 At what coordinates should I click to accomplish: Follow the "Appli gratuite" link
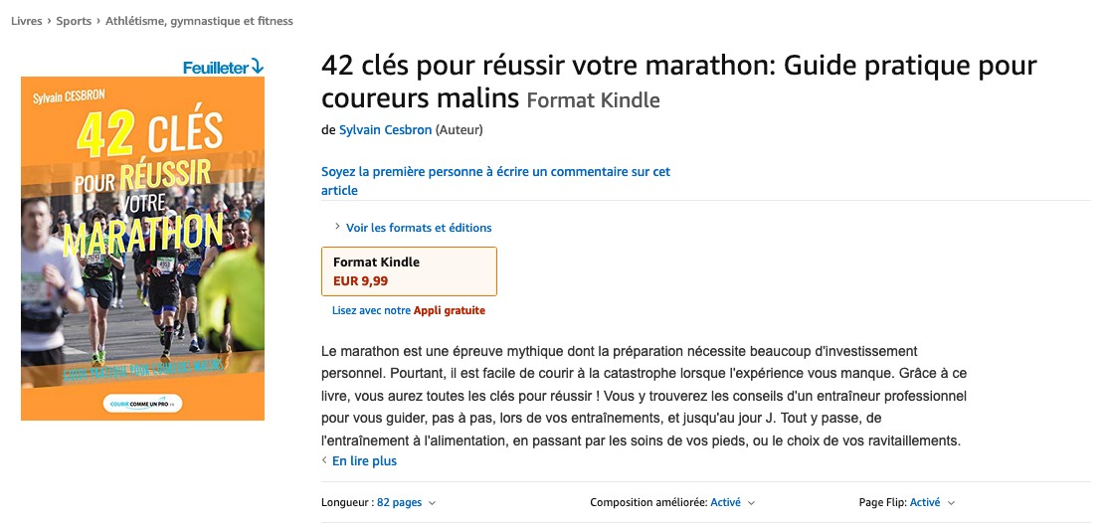coord(450,310)
